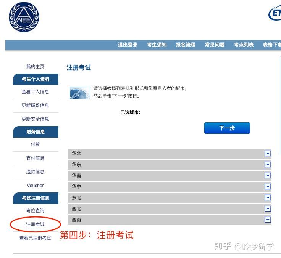The width and height of the screenshot is (281, 258).
Task: Open 支付信息 sidebar link
Action: (x=35, y=158)
